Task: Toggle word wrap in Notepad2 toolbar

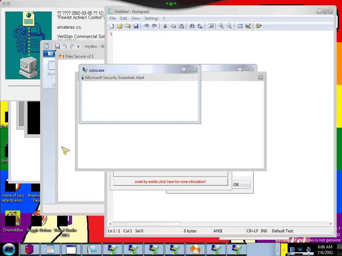Action: (211, 26)
